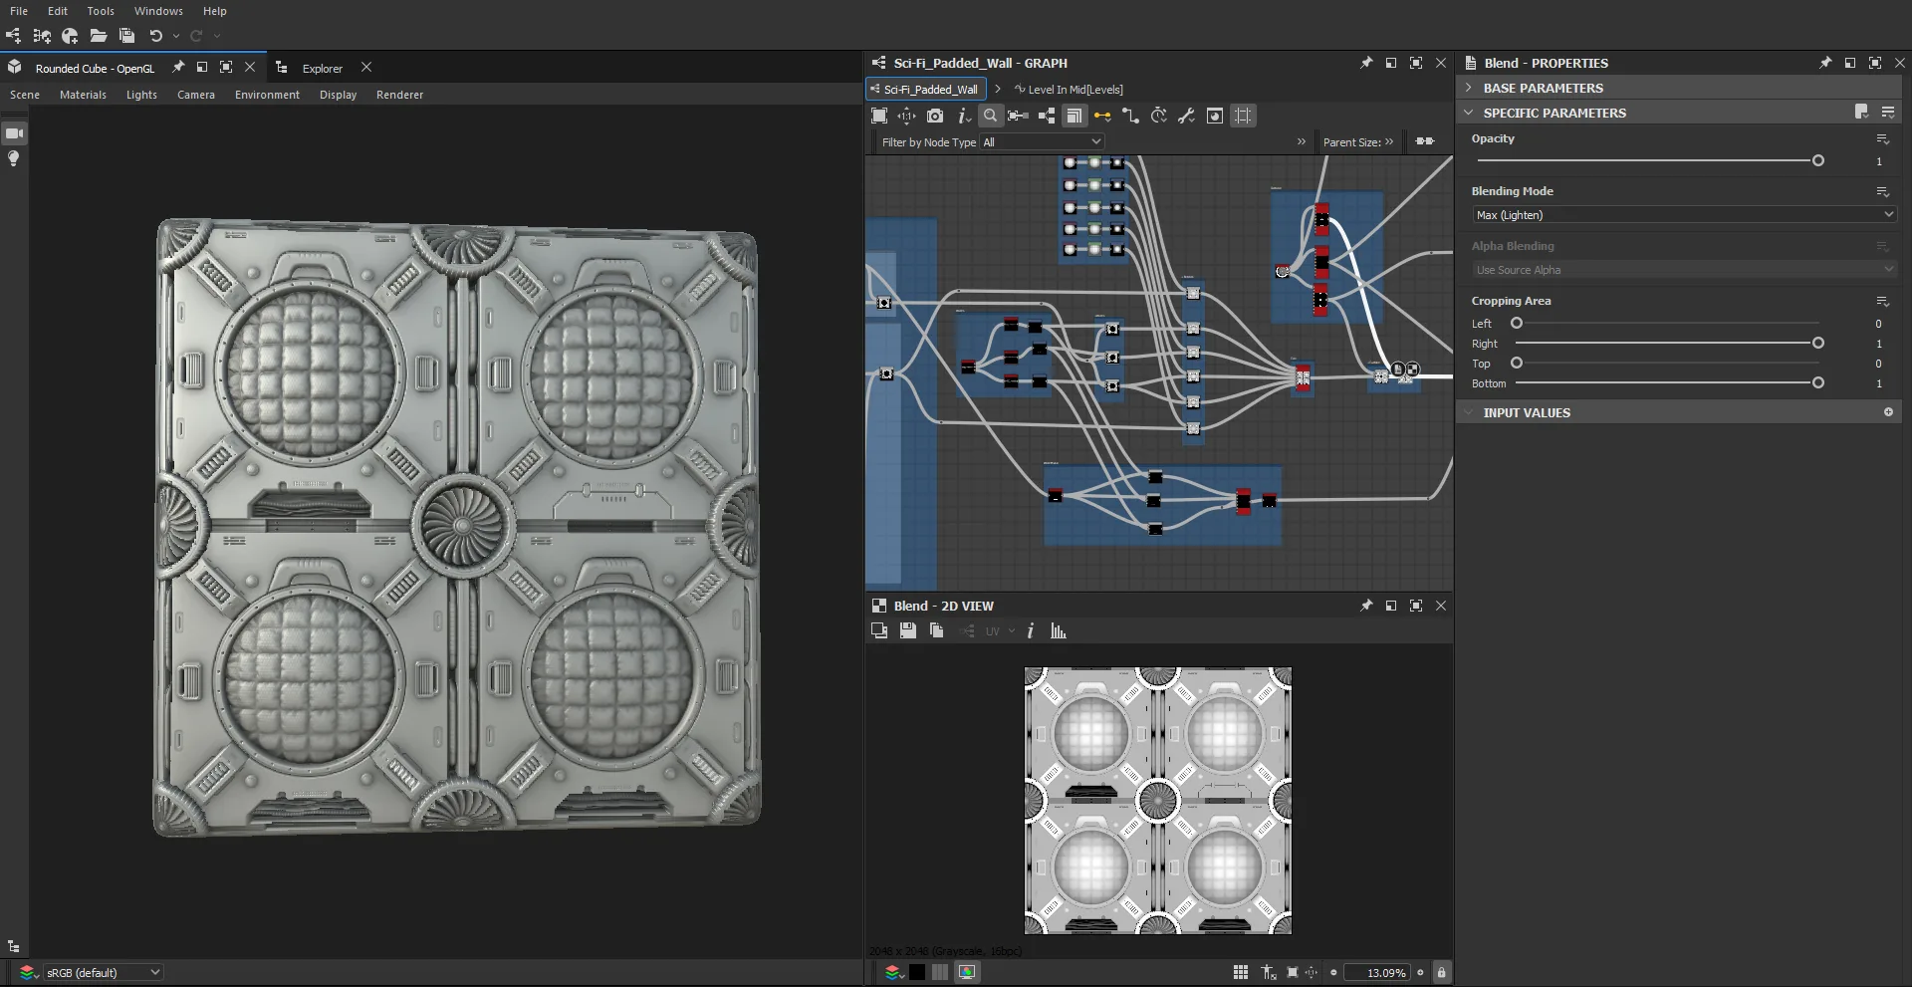Switch to the Lights tab in the viewport panel
Viewport: 1912px width, 987px height.
click(141, 94)
